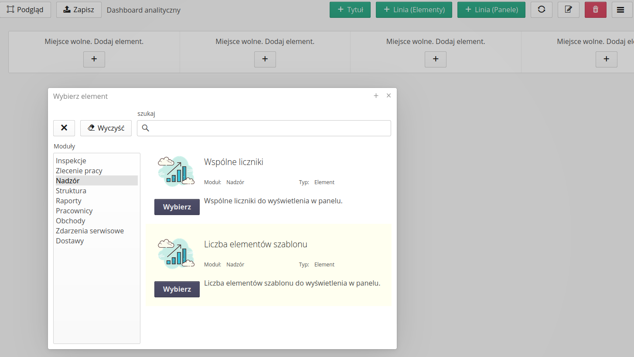Add a title with the Tytuł button

tap(350, 10)
